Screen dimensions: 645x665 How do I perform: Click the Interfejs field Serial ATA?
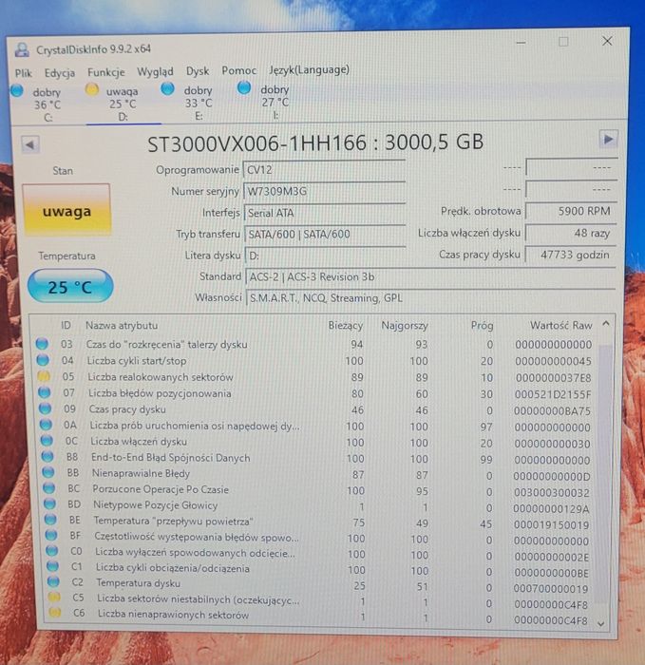click(325, 213)
